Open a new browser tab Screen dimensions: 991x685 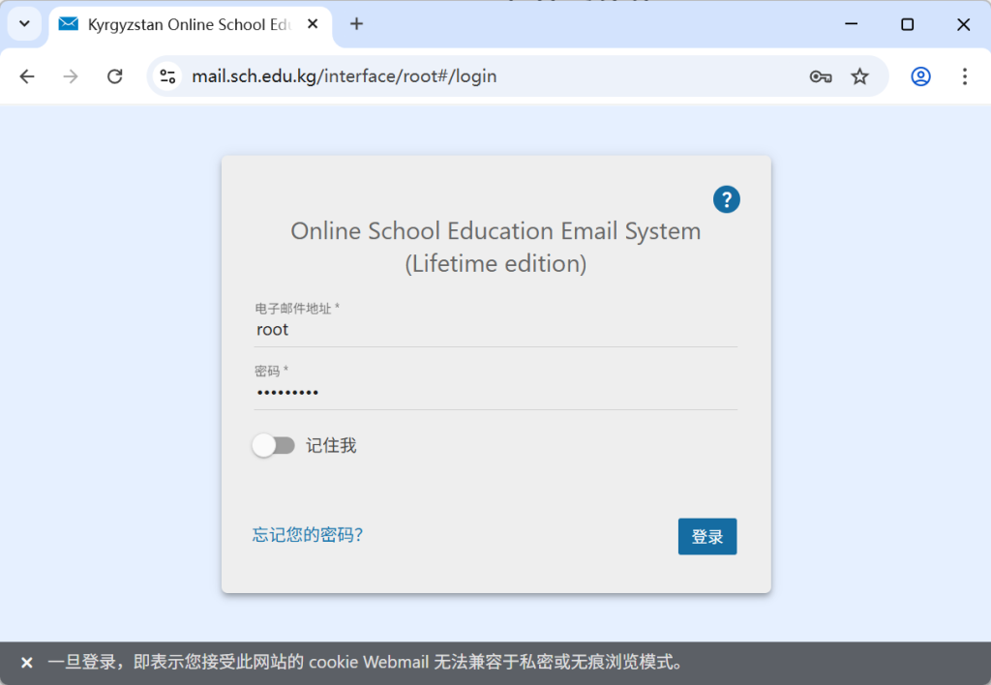click(x=356, y=24)
